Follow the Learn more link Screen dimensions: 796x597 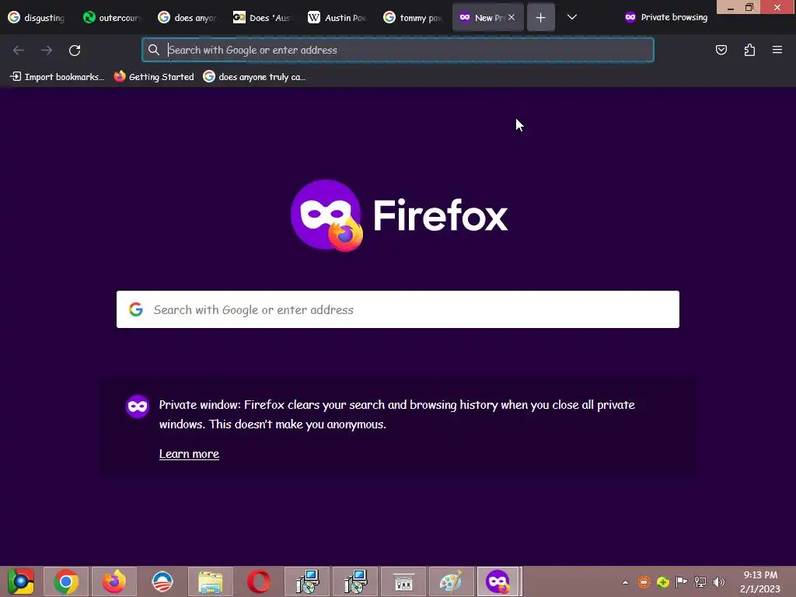[189, 454]
